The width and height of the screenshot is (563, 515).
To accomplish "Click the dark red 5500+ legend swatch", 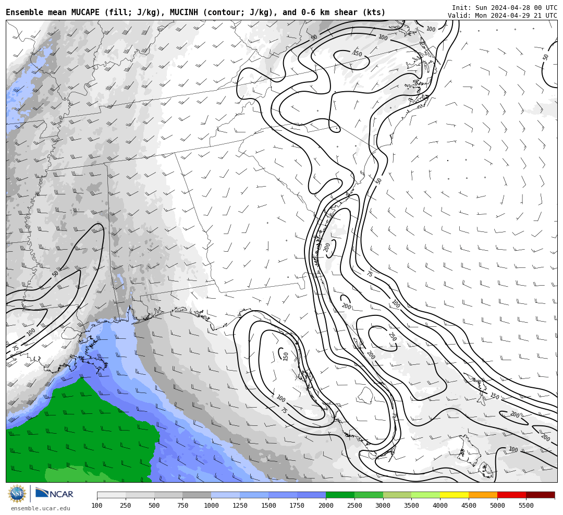I will point(541,495).
